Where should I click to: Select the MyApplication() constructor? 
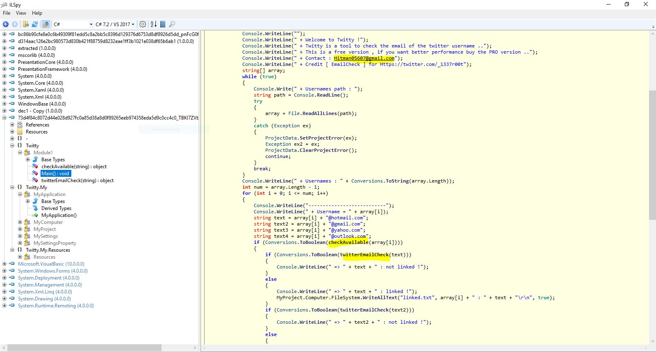coord(59,215)
